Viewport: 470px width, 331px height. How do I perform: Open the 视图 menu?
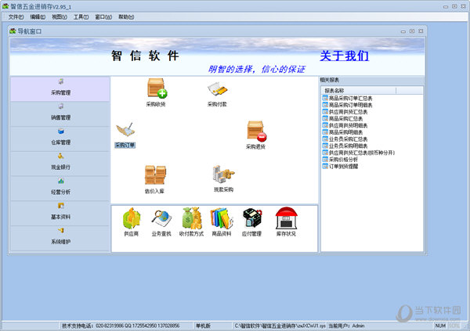60,17
